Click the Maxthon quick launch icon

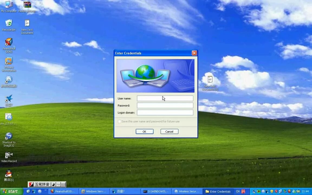coord(40,191)
